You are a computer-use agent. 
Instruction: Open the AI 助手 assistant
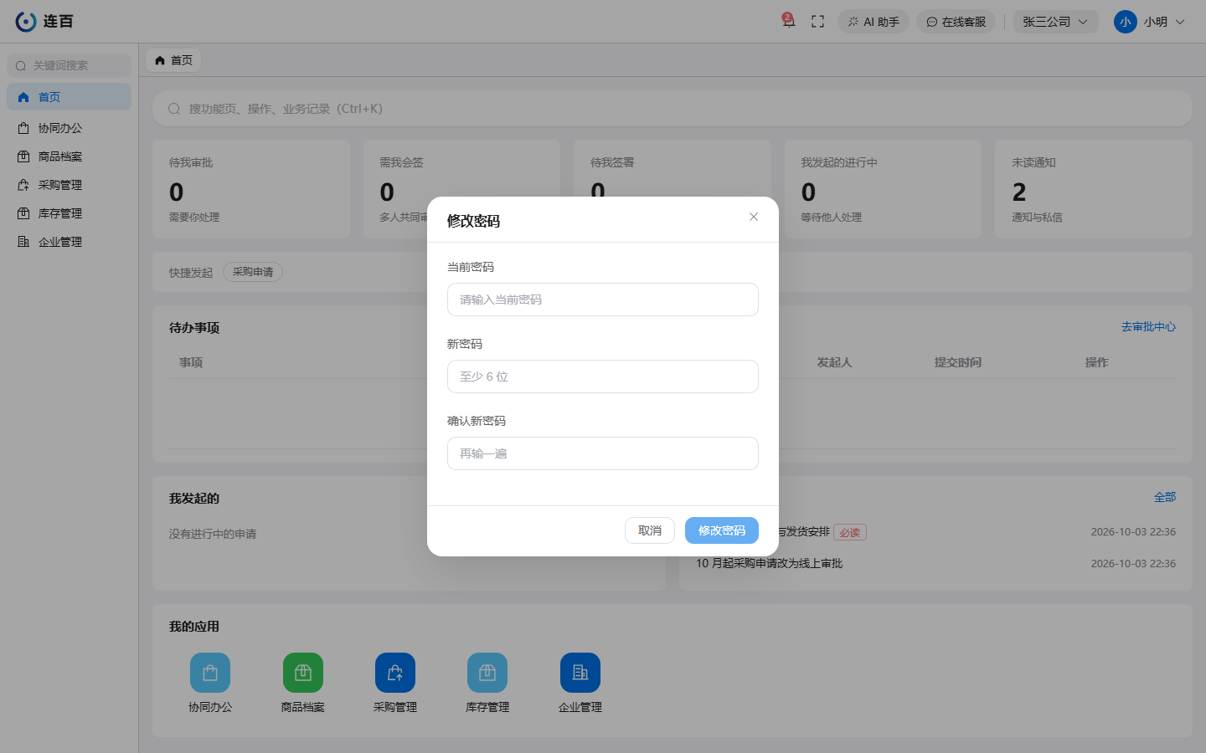(x=874, y=22)
